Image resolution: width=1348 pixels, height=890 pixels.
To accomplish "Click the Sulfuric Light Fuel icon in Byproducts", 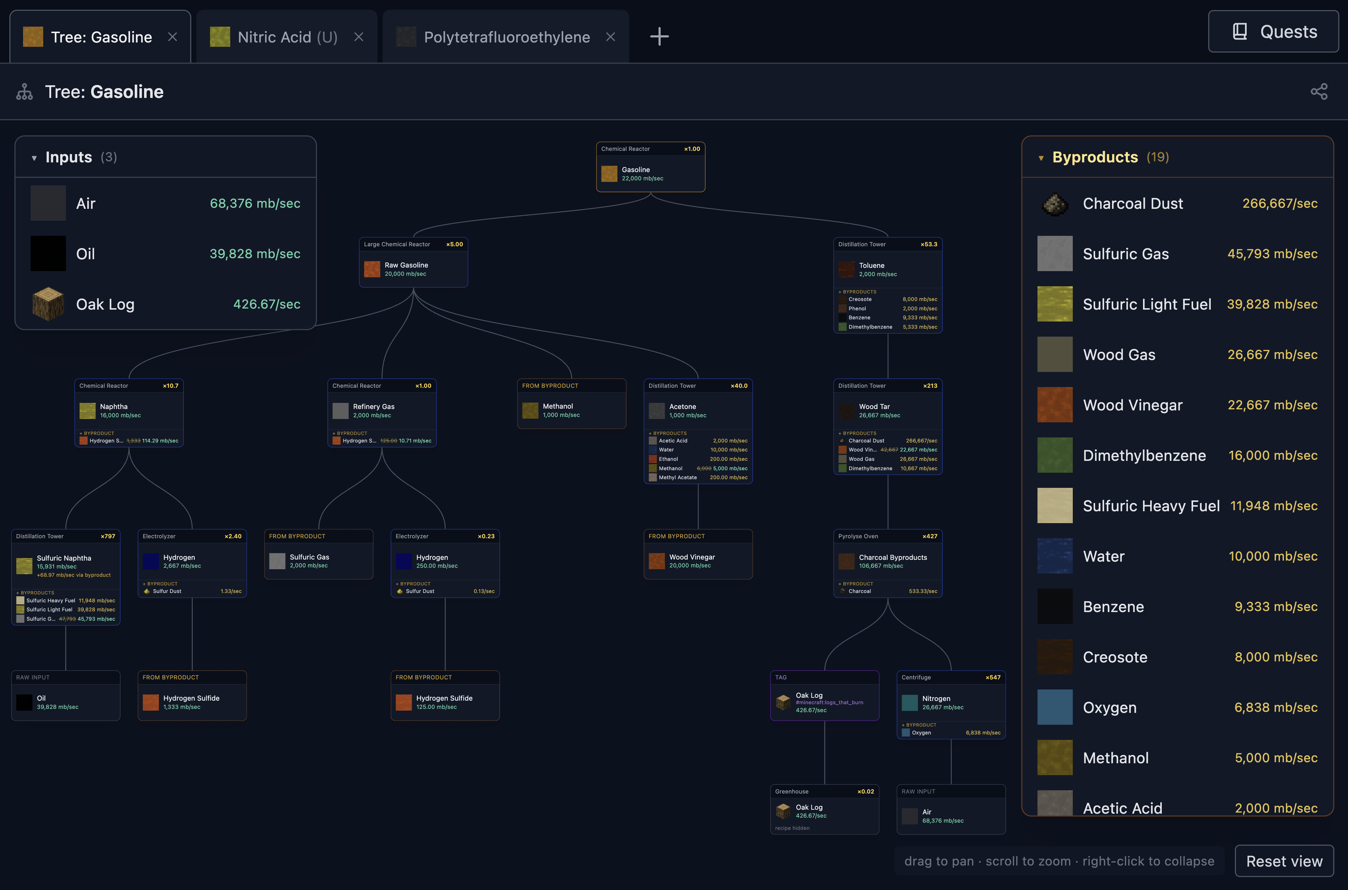I will pos(1055,304).
